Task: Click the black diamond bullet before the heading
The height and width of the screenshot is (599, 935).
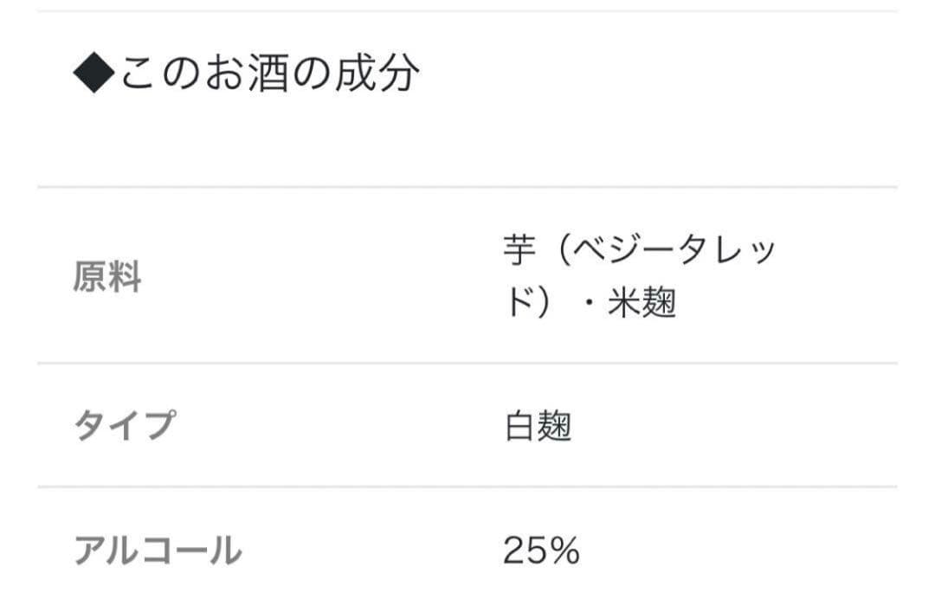Action: point(93,74)
